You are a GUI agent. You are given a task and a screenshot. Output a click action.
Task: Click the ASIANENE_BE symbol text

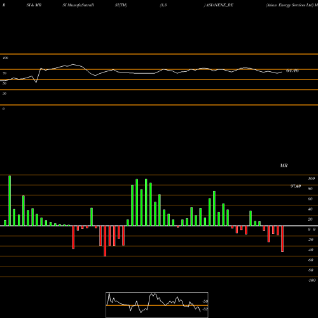[219, 5]
